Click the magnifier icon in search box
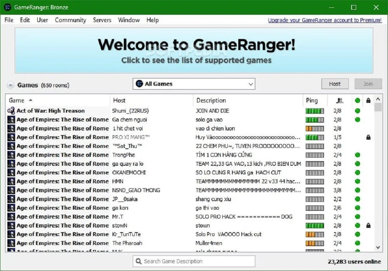 [x=139, y=261]
